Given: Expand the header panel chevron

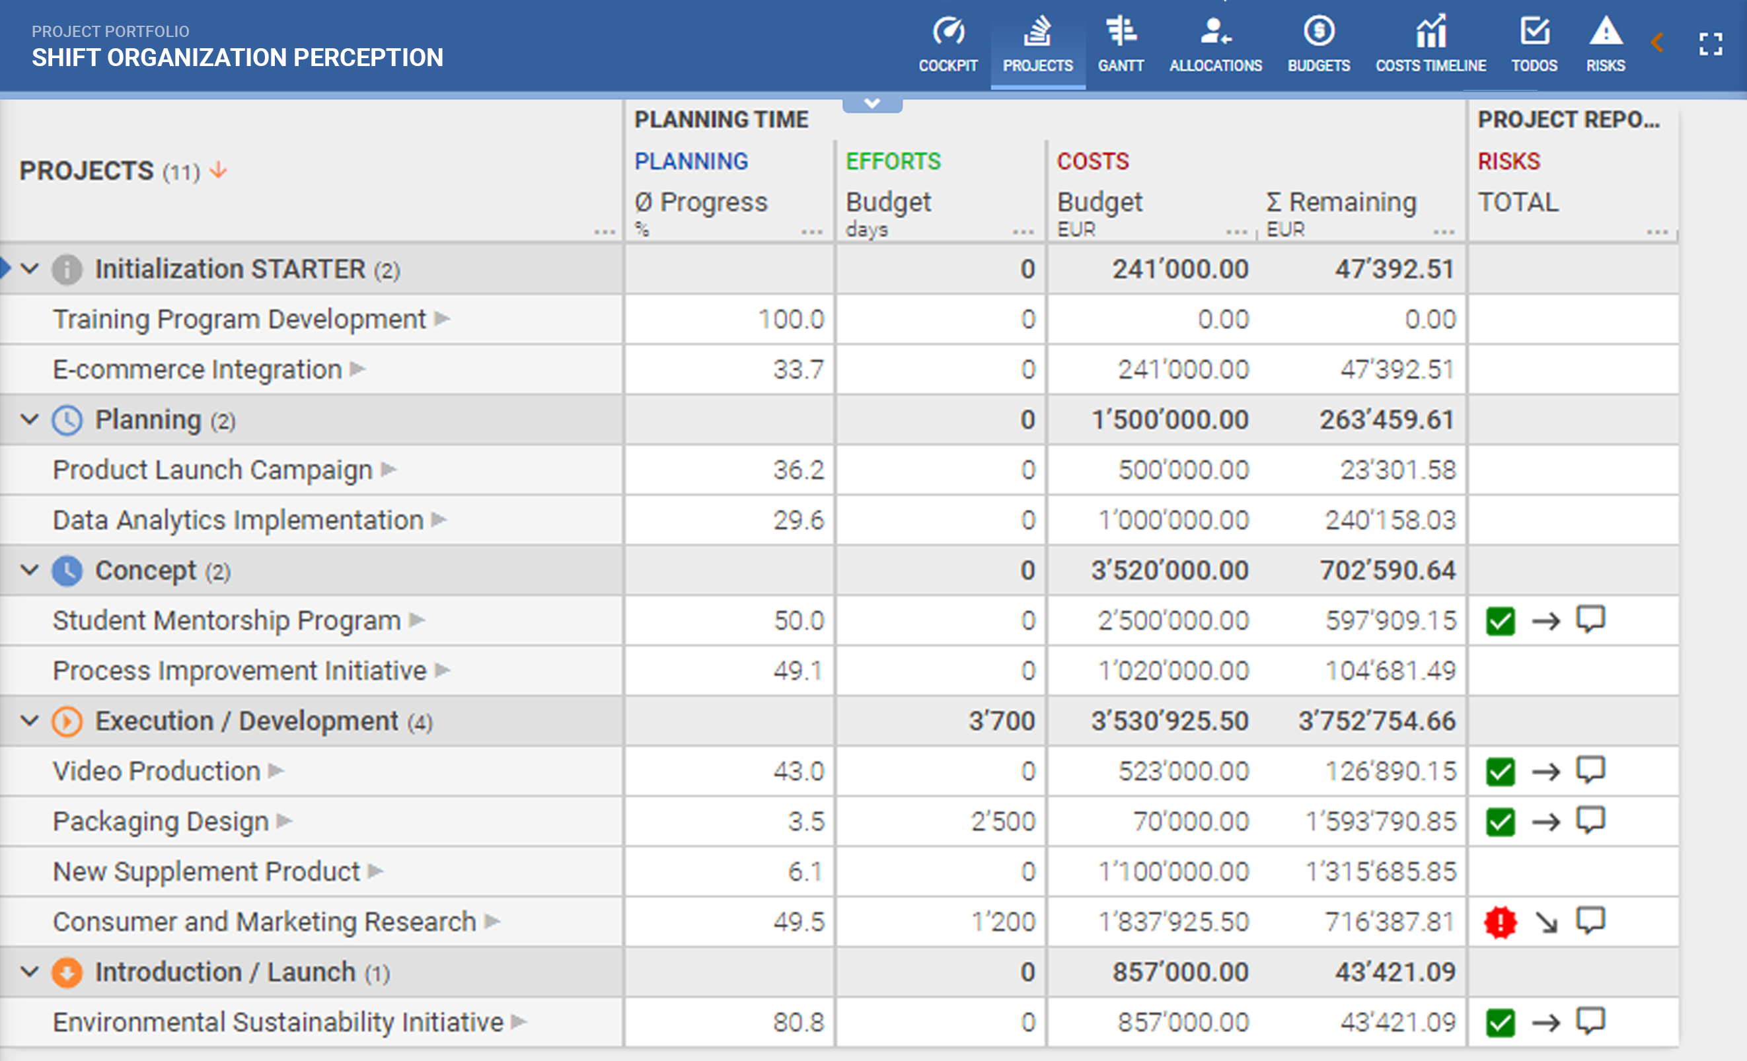Looking at the screenshot, I should click(872, 104).
